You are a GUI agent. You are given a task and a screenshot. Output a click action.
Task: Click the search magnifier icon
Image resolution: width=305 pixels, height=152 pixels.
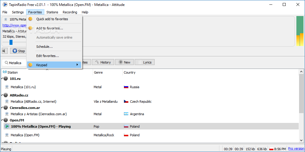point(7,63)
